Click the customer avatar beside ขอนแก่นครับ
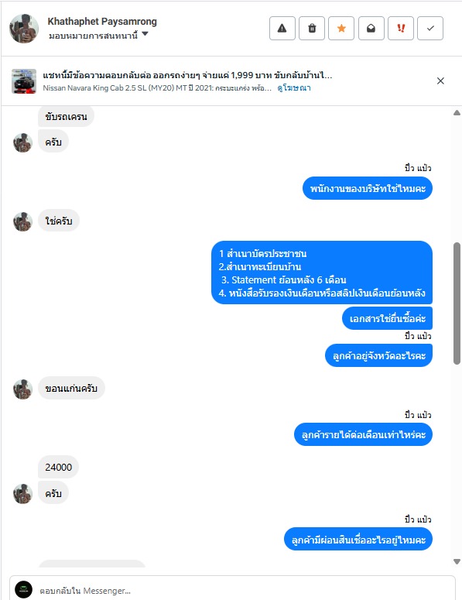462x600 pixels. 23,389
